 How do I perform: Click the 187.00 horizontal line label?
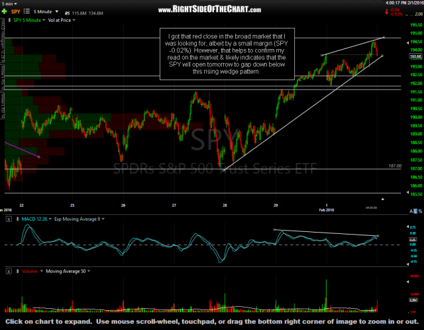coord(395,166)
